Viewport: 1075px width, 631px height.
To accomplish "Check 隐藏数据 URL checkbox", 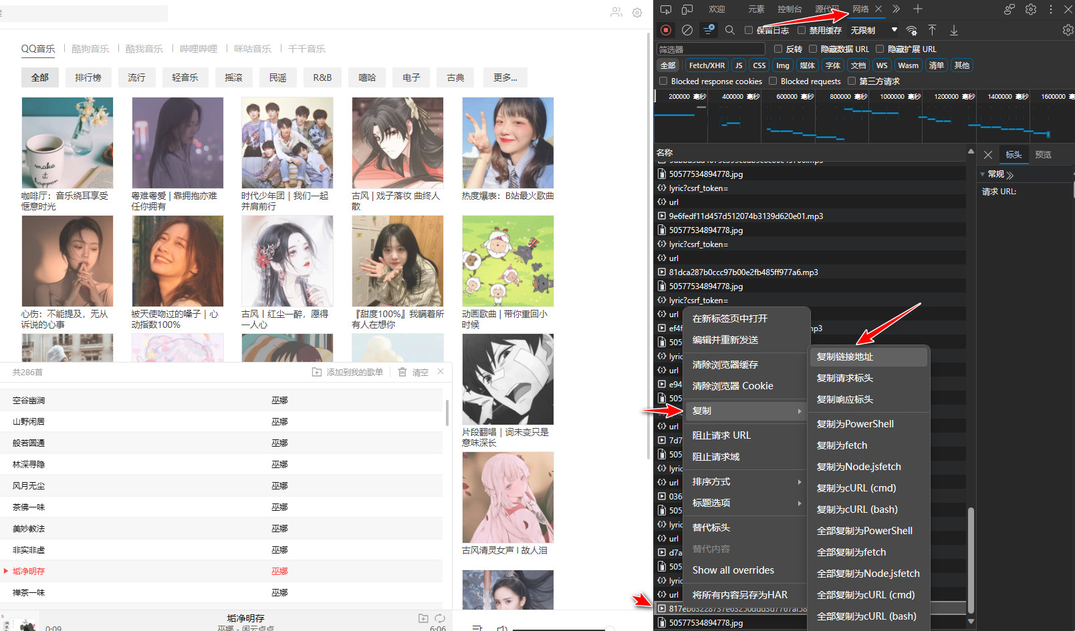I will coord(813,49).
